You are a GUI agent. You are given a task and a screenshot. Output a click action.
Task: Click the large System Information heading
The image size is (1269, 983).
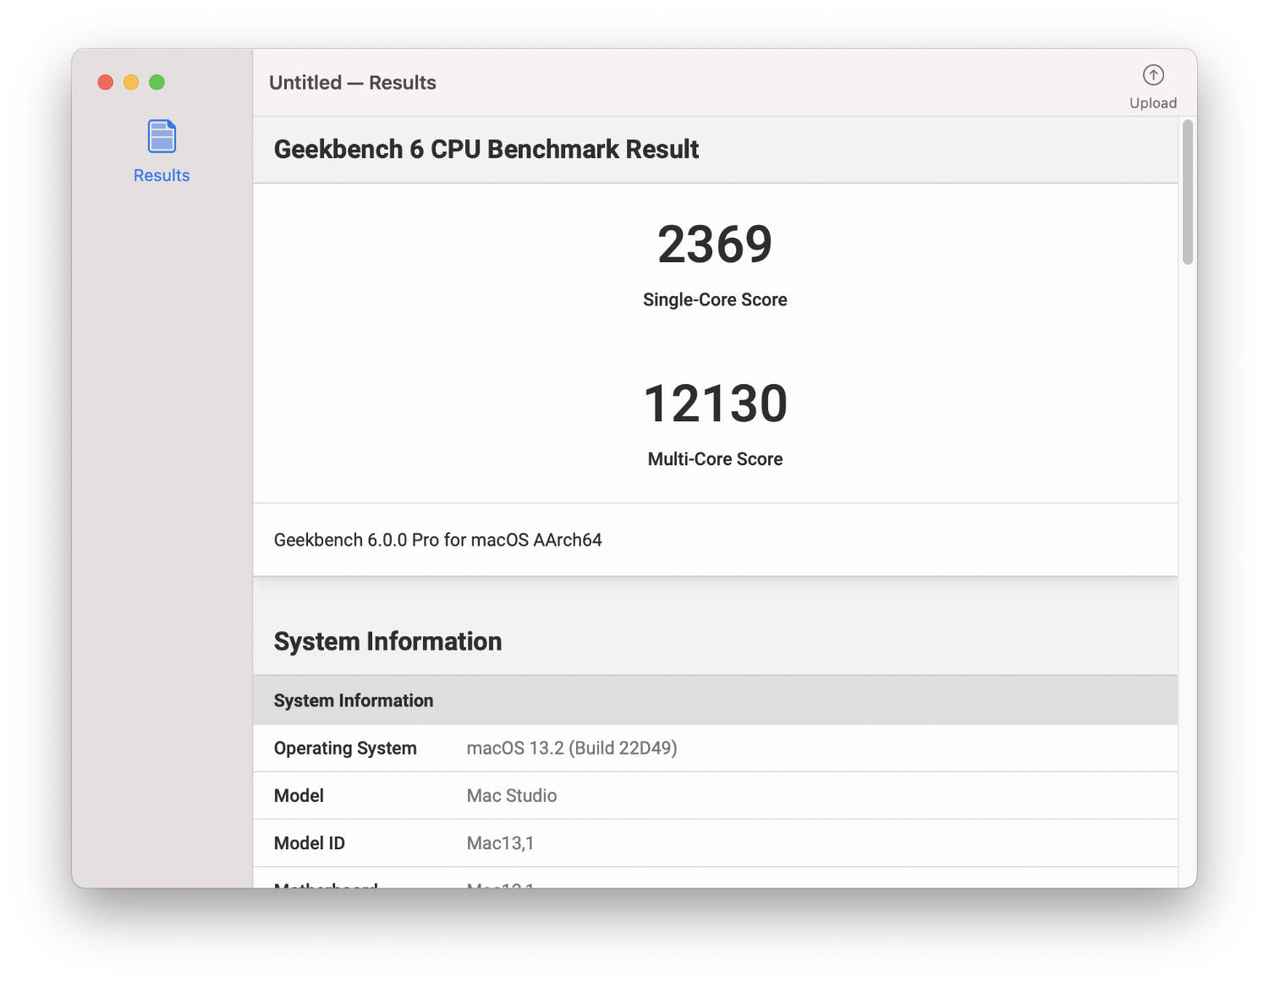(387, 641)
